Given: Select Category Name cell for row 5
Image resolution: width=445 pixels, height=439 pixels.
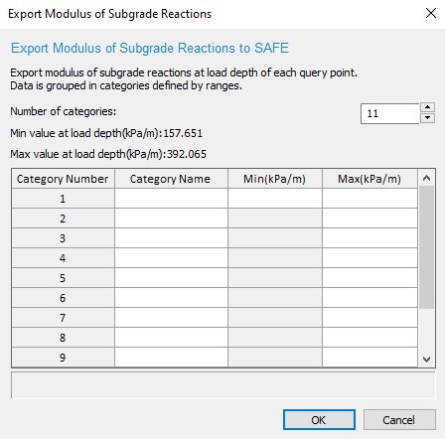Looking at the screenshot, I should pyautogui.click(x=171, y=278).
